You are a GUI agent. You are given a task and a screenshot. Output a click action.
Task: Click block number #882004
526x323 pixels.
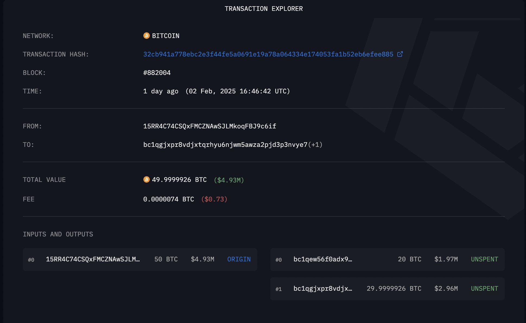pyautogui.click(x=157, y=73)
